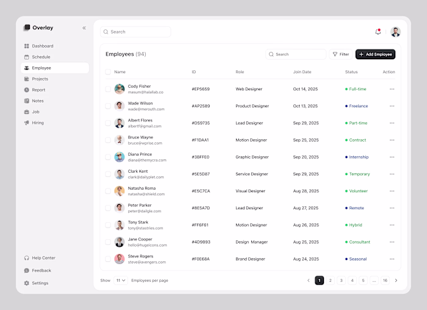Open the employees per page dropdown

click(121, 280)
